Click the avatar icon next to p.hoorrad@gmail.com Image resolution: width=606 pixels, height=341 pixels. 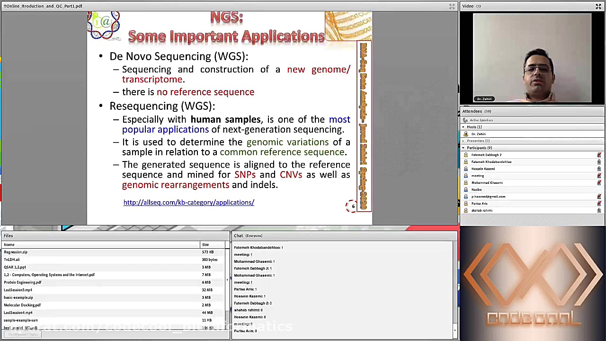466,197
